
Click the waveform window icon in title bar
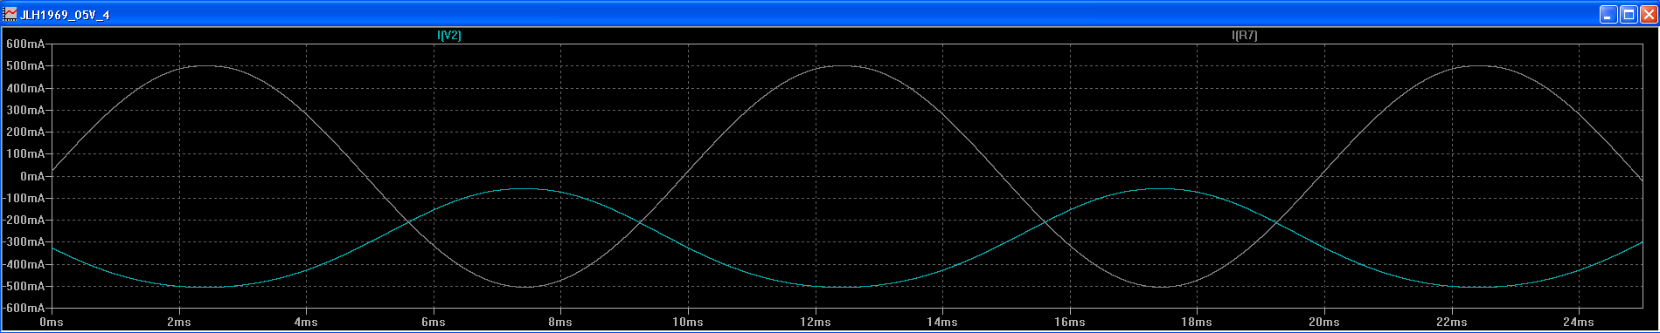[10, 14]
